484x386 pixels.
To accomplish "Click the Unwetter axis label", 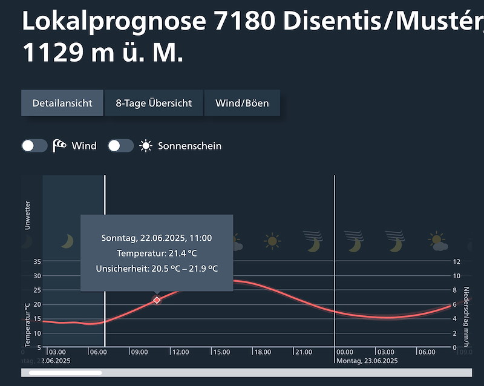I will [x=27, y=215].
